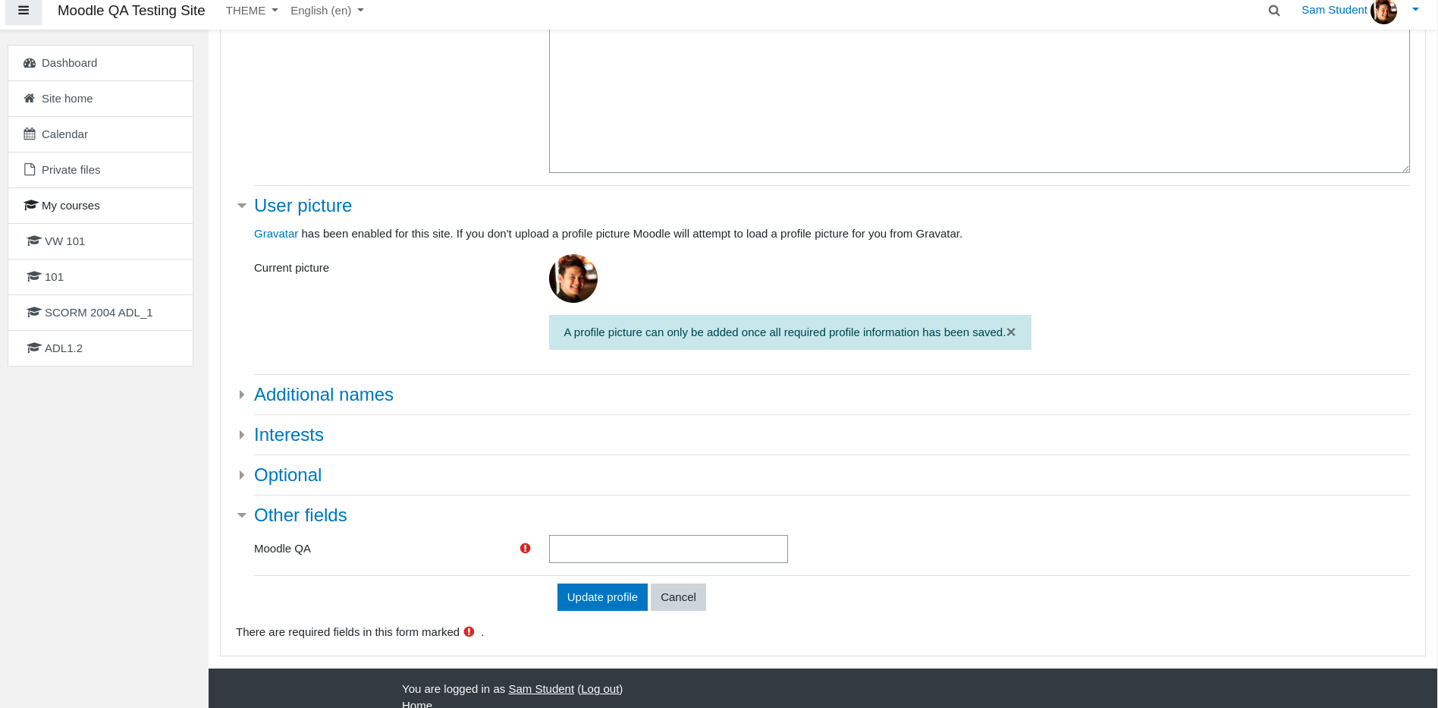Viewport: 1438px width, 708px height.
Task: Click the text area resize handle
Action: 1405,168
